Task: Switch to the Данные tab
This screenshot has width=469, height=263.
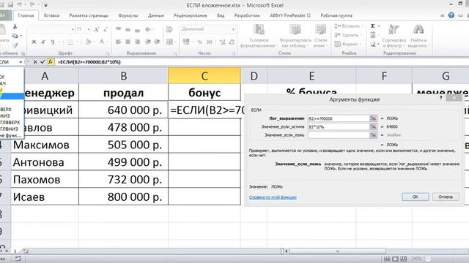Action: 156,15
